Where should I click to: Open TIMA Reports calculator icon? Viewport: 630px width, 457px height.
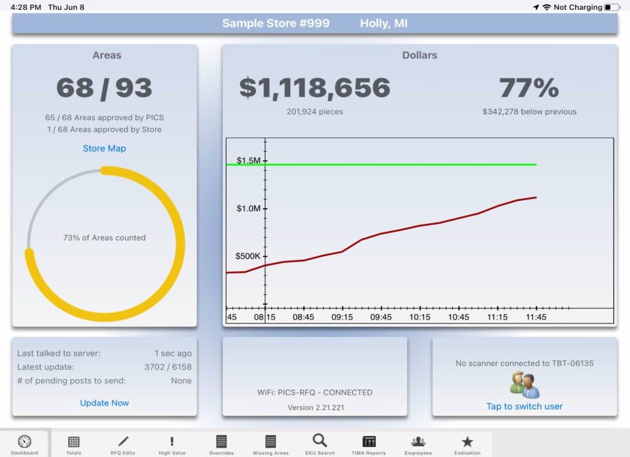(368, 442)
